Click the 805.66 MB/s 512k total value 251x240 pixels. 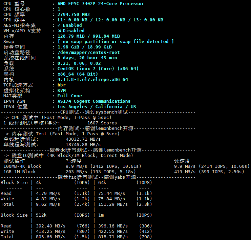coord(48,237)
